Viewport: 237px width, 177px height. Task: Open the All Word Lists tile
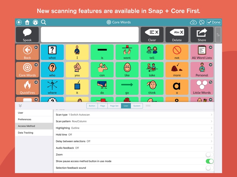tap(202, 52)
